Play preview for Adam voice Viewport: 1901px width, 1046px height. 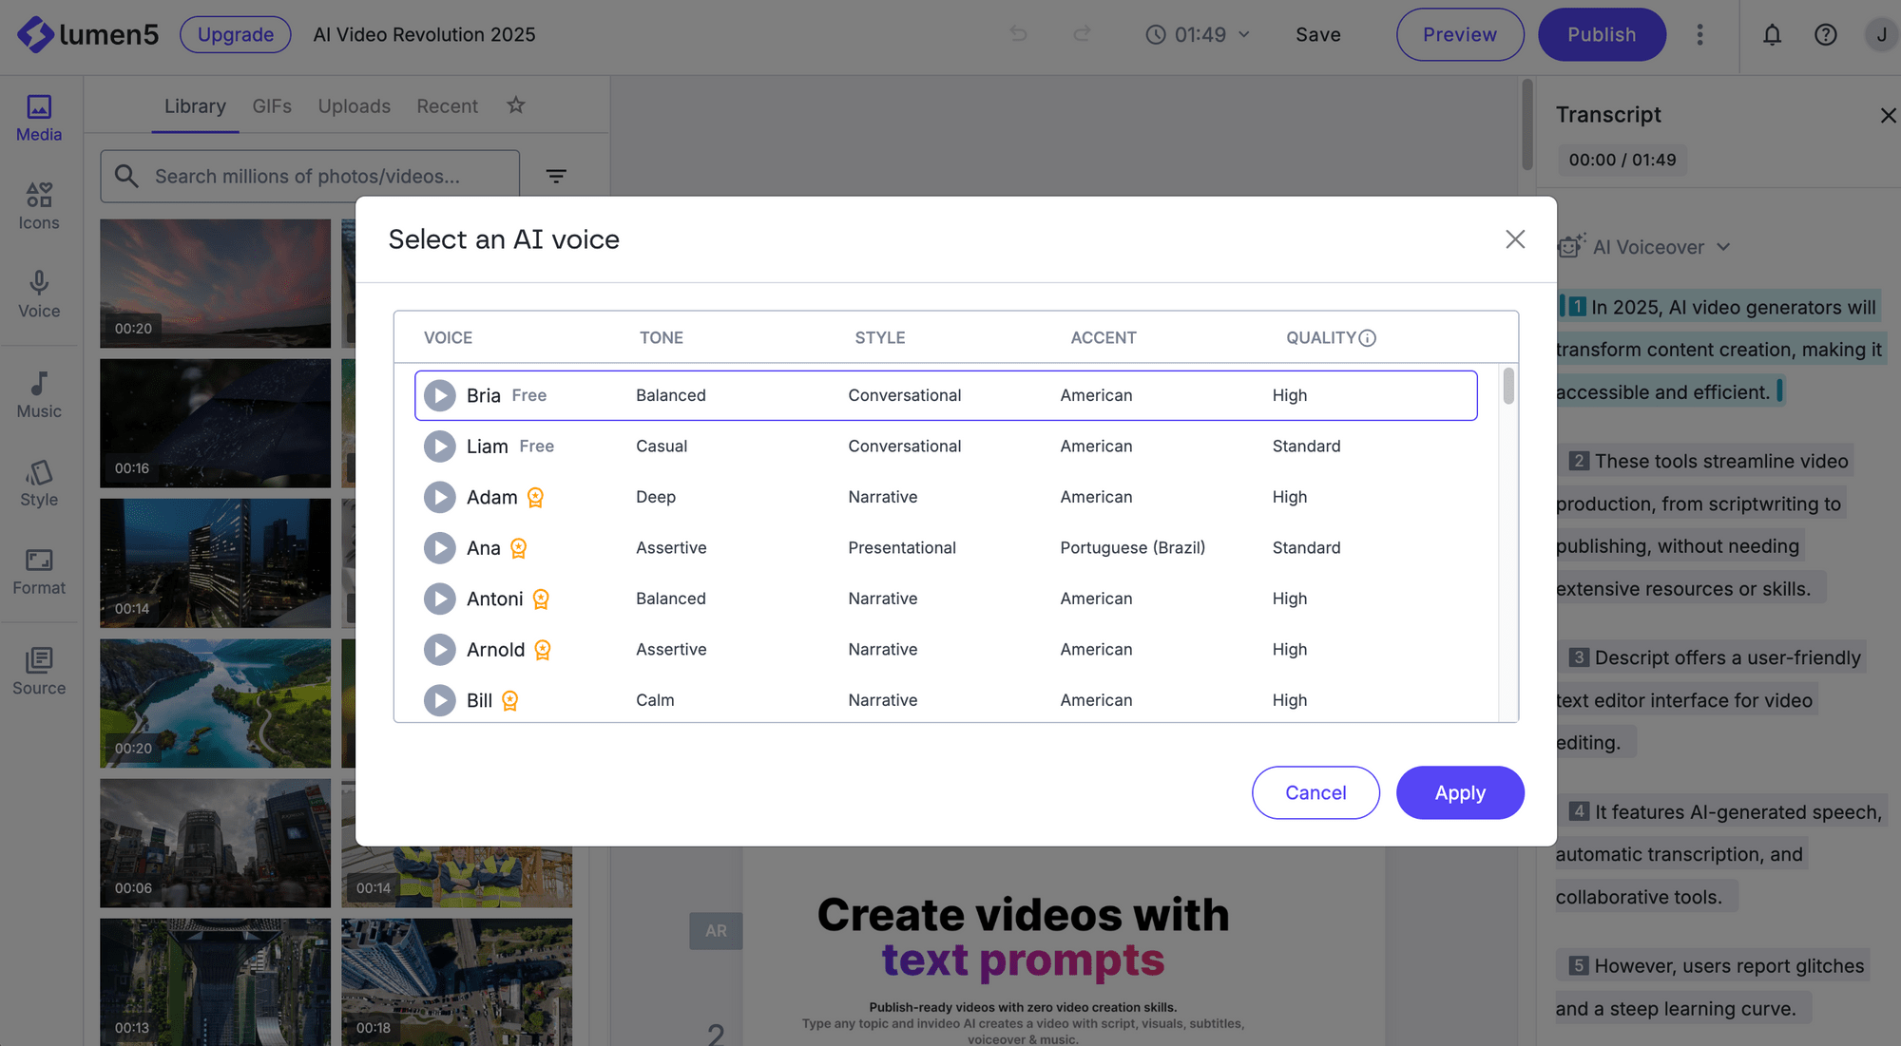[439, 496]
